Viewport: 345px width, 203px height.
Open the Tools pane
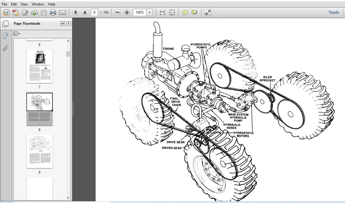(x=334, y=12)
